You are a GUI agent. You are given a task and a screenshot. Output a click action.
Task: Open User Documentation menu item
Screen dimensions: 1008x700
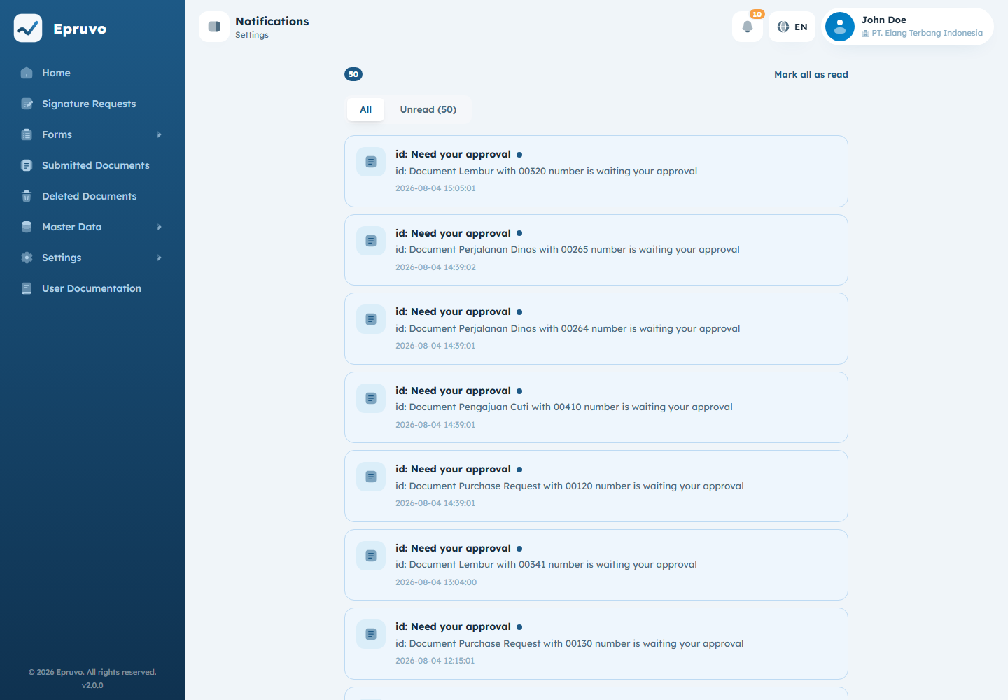point(92,288)
